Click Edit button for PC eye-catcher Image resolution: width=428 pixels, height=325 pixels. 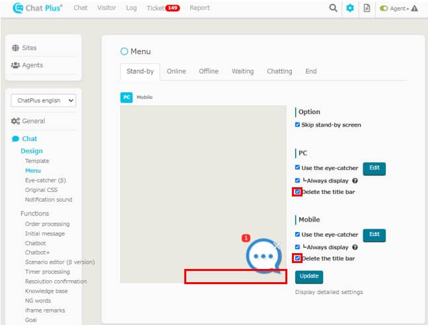pyautogui.click(x=374, y=169)
